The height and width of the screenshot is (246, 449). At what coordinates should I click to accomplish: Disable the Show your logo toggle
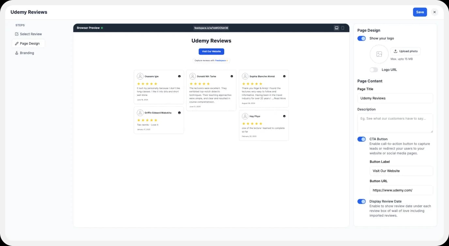tap(362, 38)
